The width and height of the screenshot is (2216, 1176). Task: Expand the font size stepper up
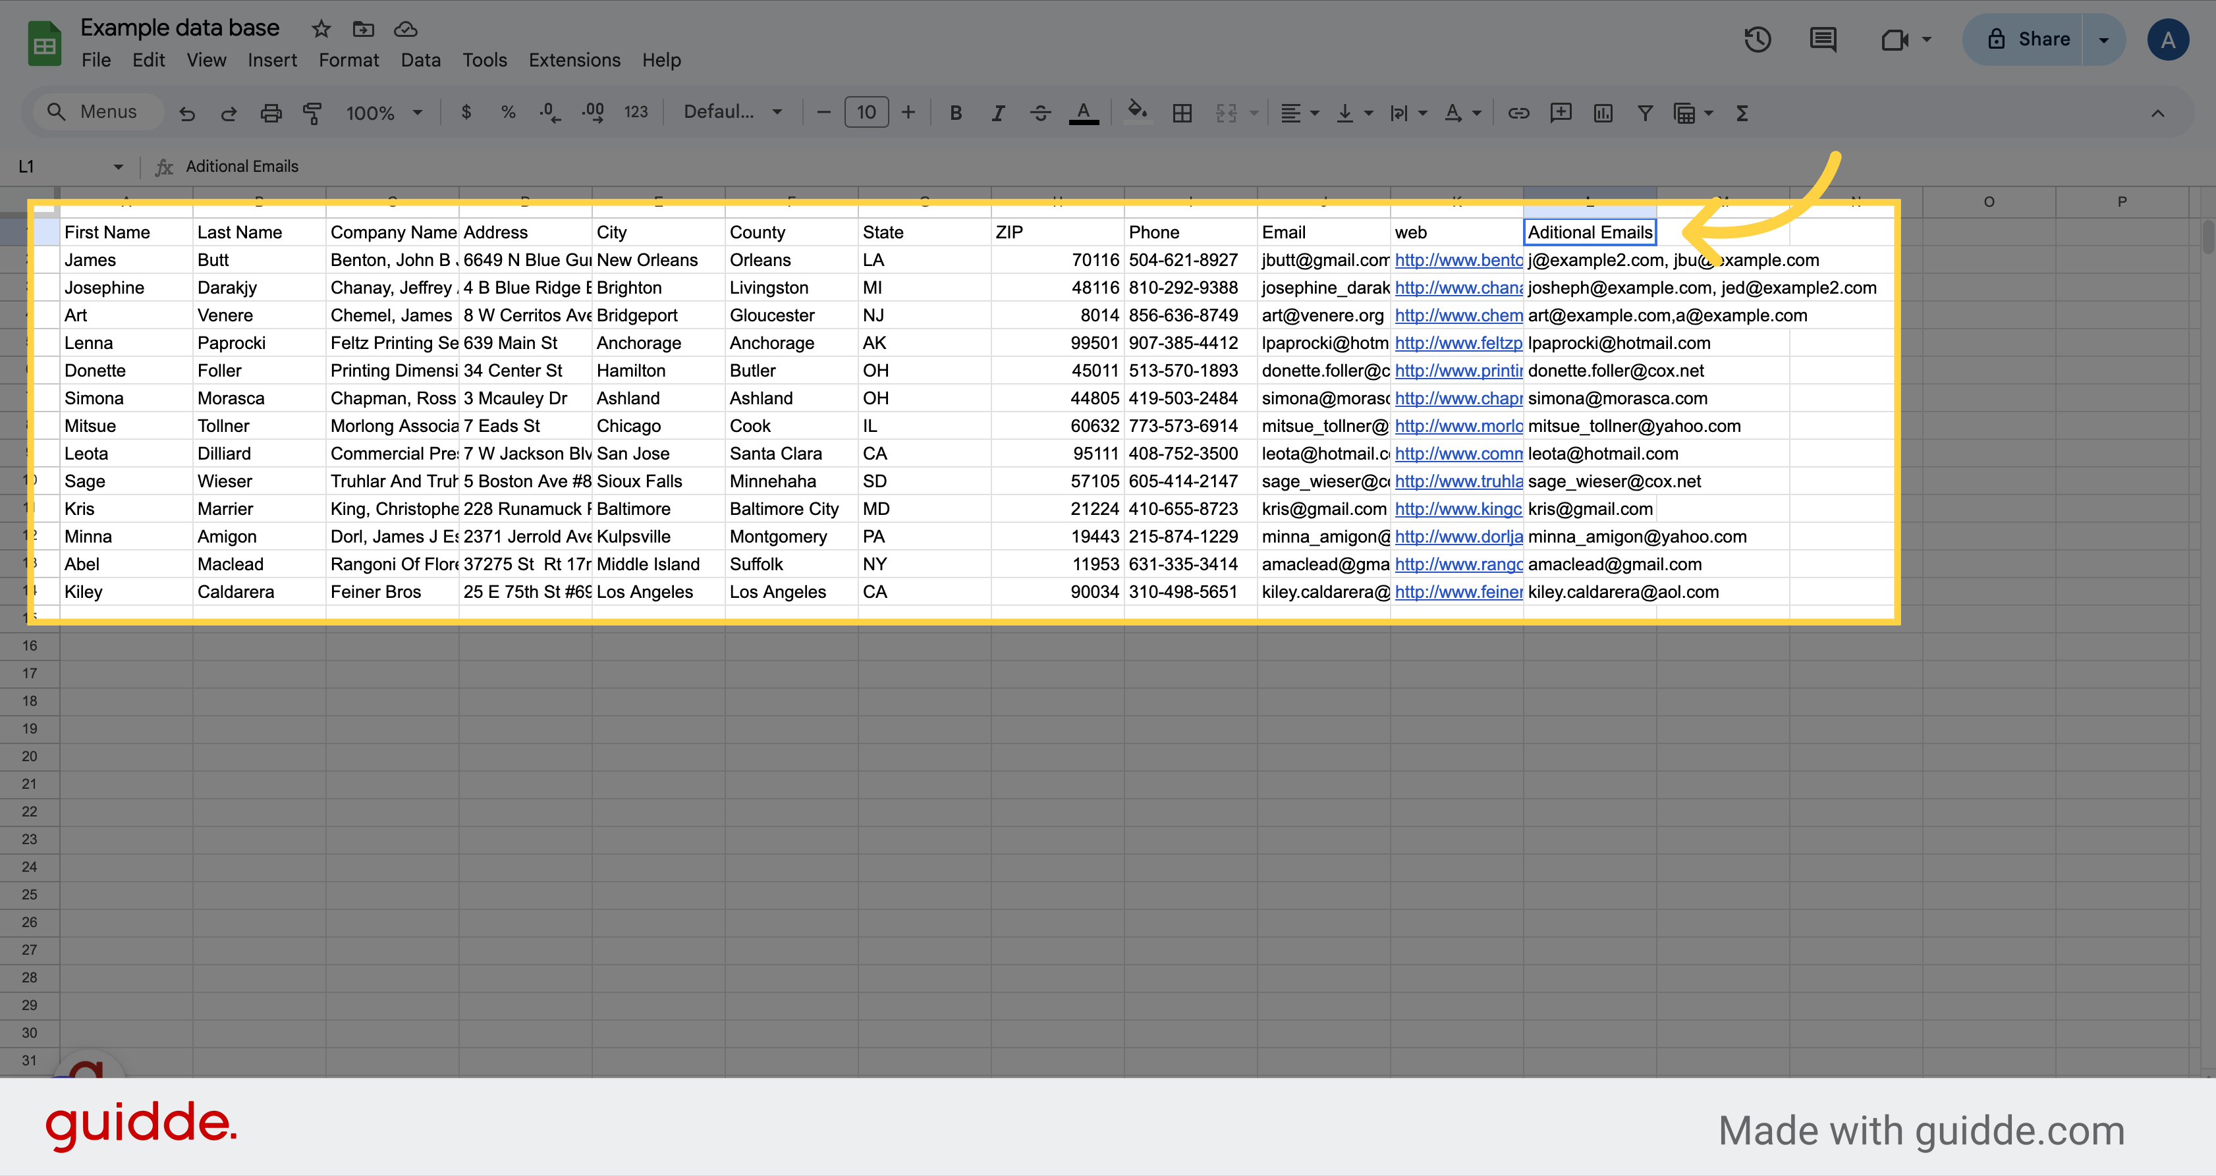[x=910, y=113]
